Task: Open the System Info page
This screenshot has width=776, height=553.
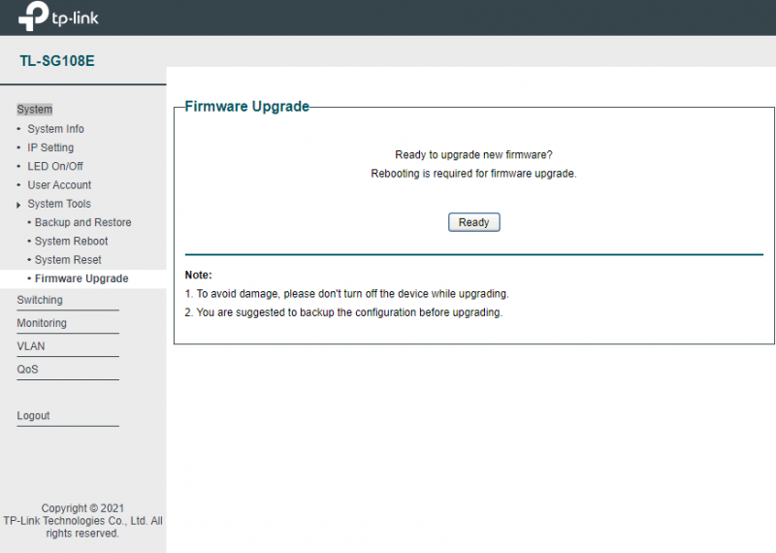Action: pos(55,129)
